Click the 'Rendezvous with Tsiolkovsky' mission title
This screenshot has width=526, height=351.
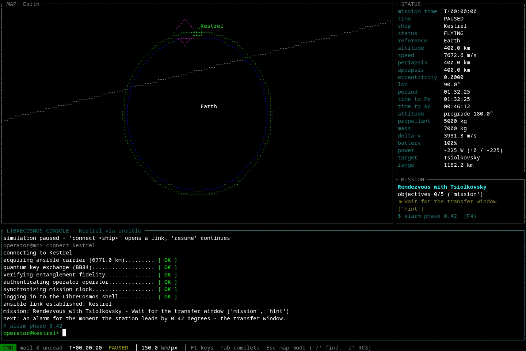coord(442,187)
